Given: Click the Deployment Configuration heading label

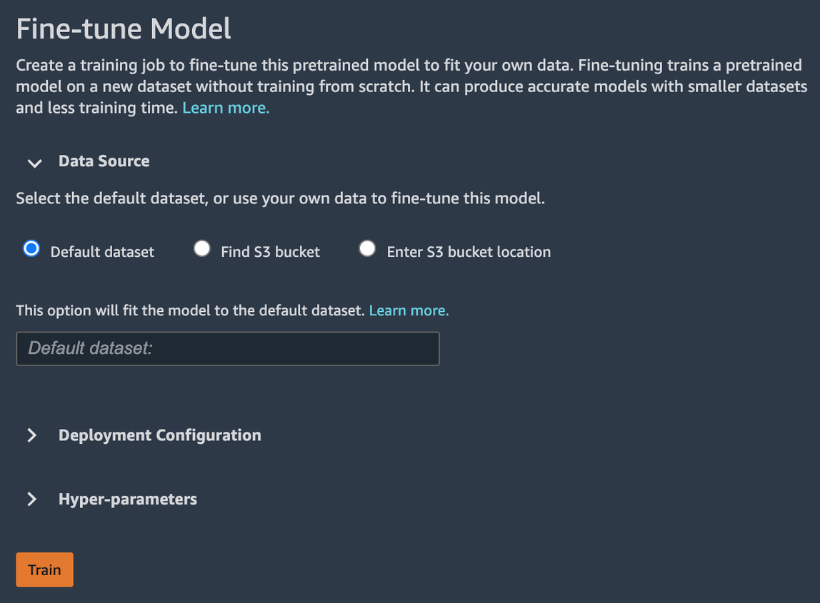Looking at the screenshot, I should tap(159, 435).
